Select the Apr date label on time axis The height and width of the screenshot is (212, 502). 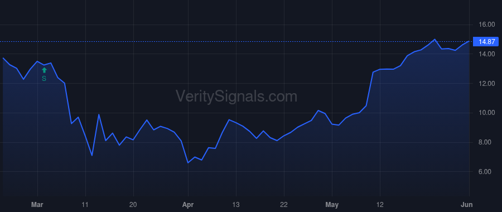click(188, 205)
